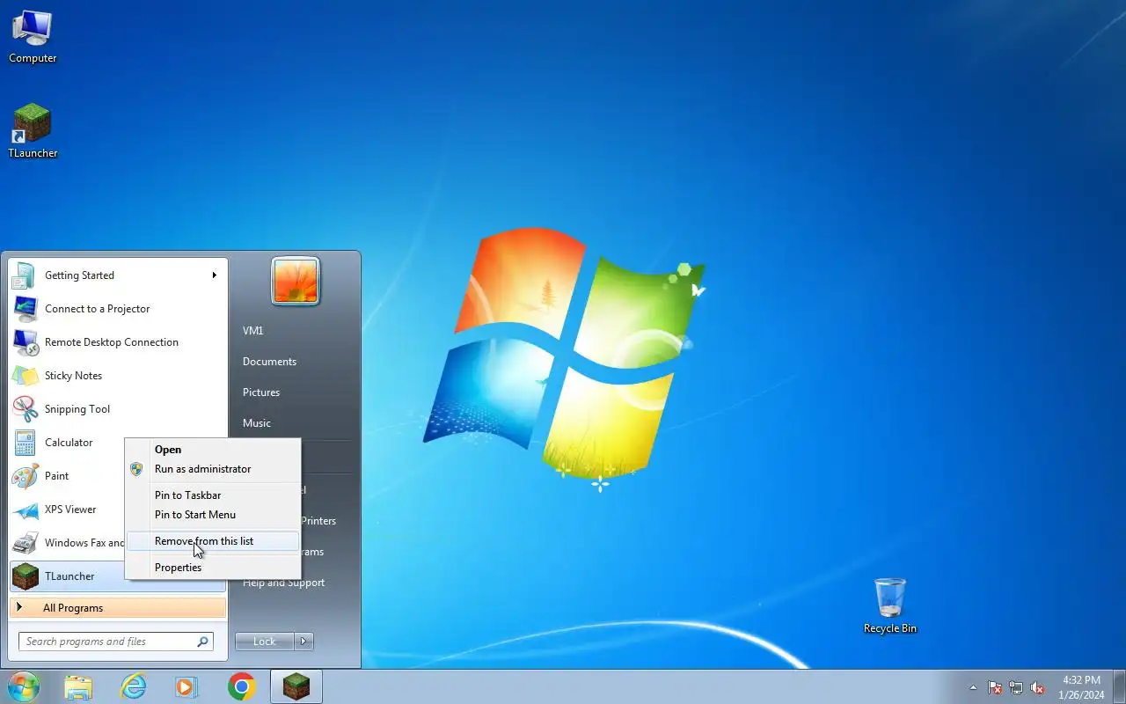
Task: Expand All Programs list
Action: point(118,608)
